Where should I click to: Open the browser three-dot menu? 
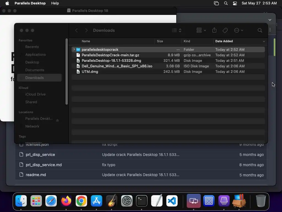(x=270, y=30)
